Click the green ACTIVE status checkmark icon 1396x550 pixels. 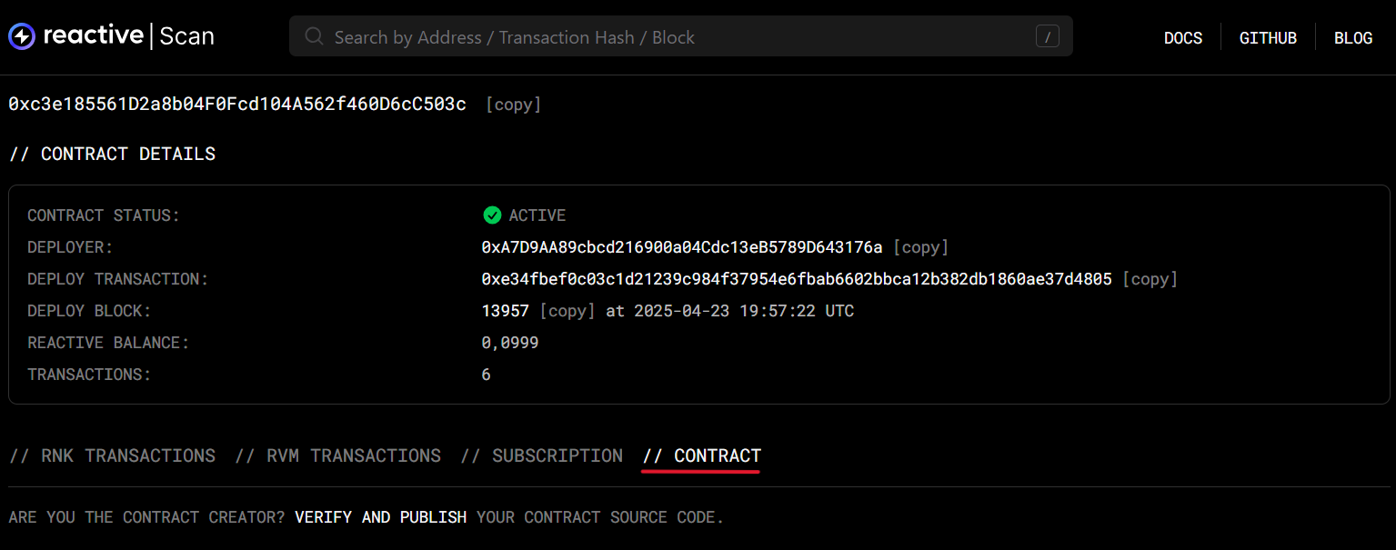coord(492,215)
